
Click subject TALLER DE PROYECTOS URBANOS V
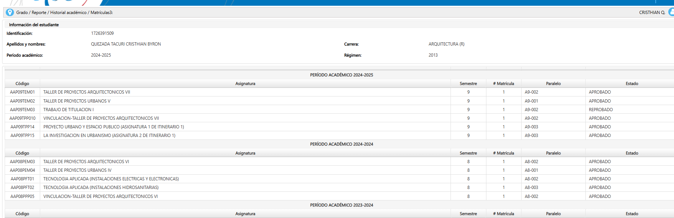(x=77, y=101)
